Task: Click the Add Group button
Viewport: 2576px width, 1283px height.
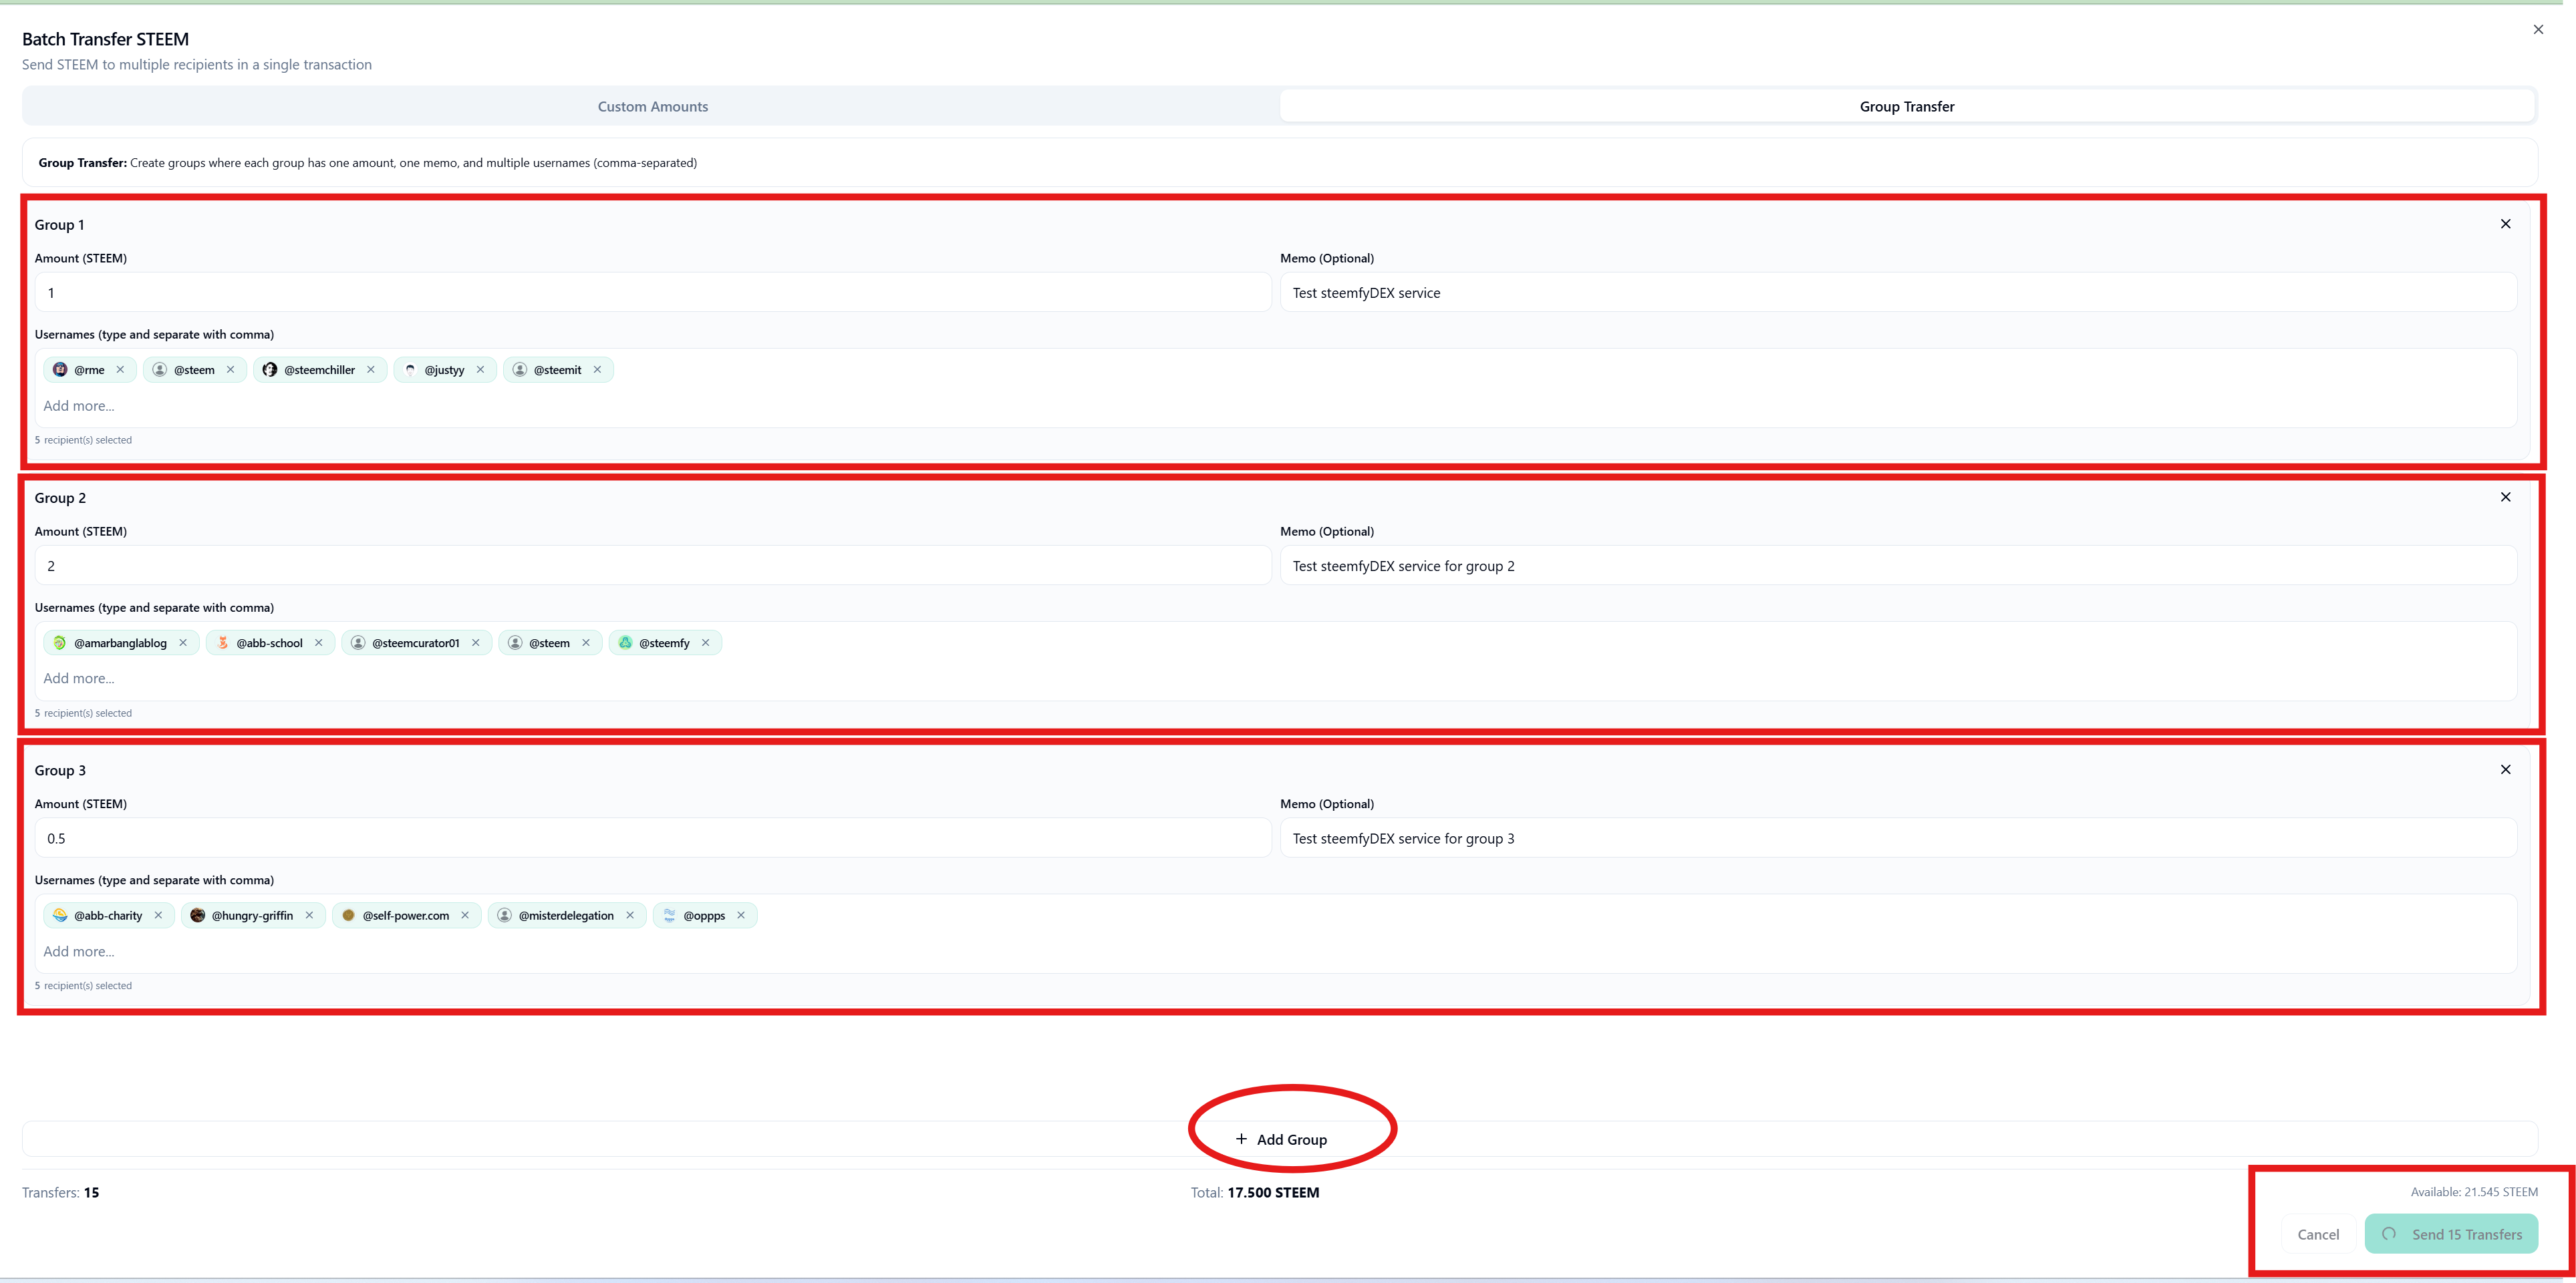Action: point(1280,1139)
